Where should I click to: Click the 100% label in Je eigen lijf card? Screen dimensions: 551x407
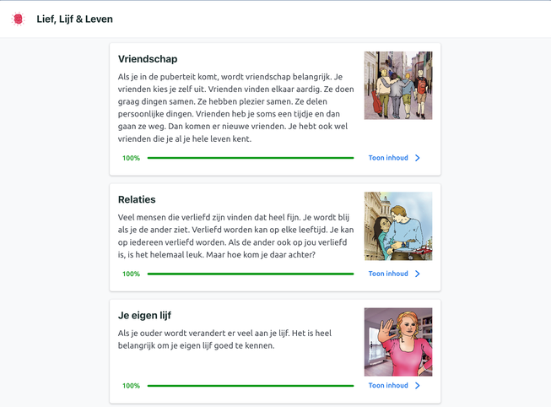131,386
